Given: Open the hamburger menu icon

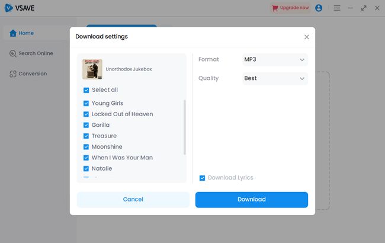Looking at the screenshot, I should pyautogui.click(x=337, y=8).
